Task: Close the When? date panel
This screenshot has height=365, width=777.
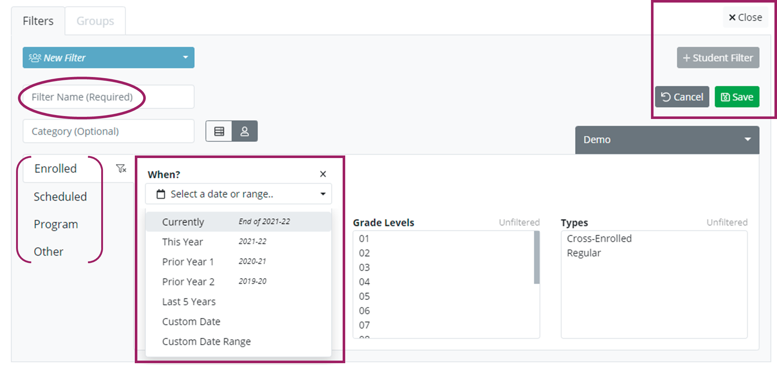Action: click(x=323, y=174)
